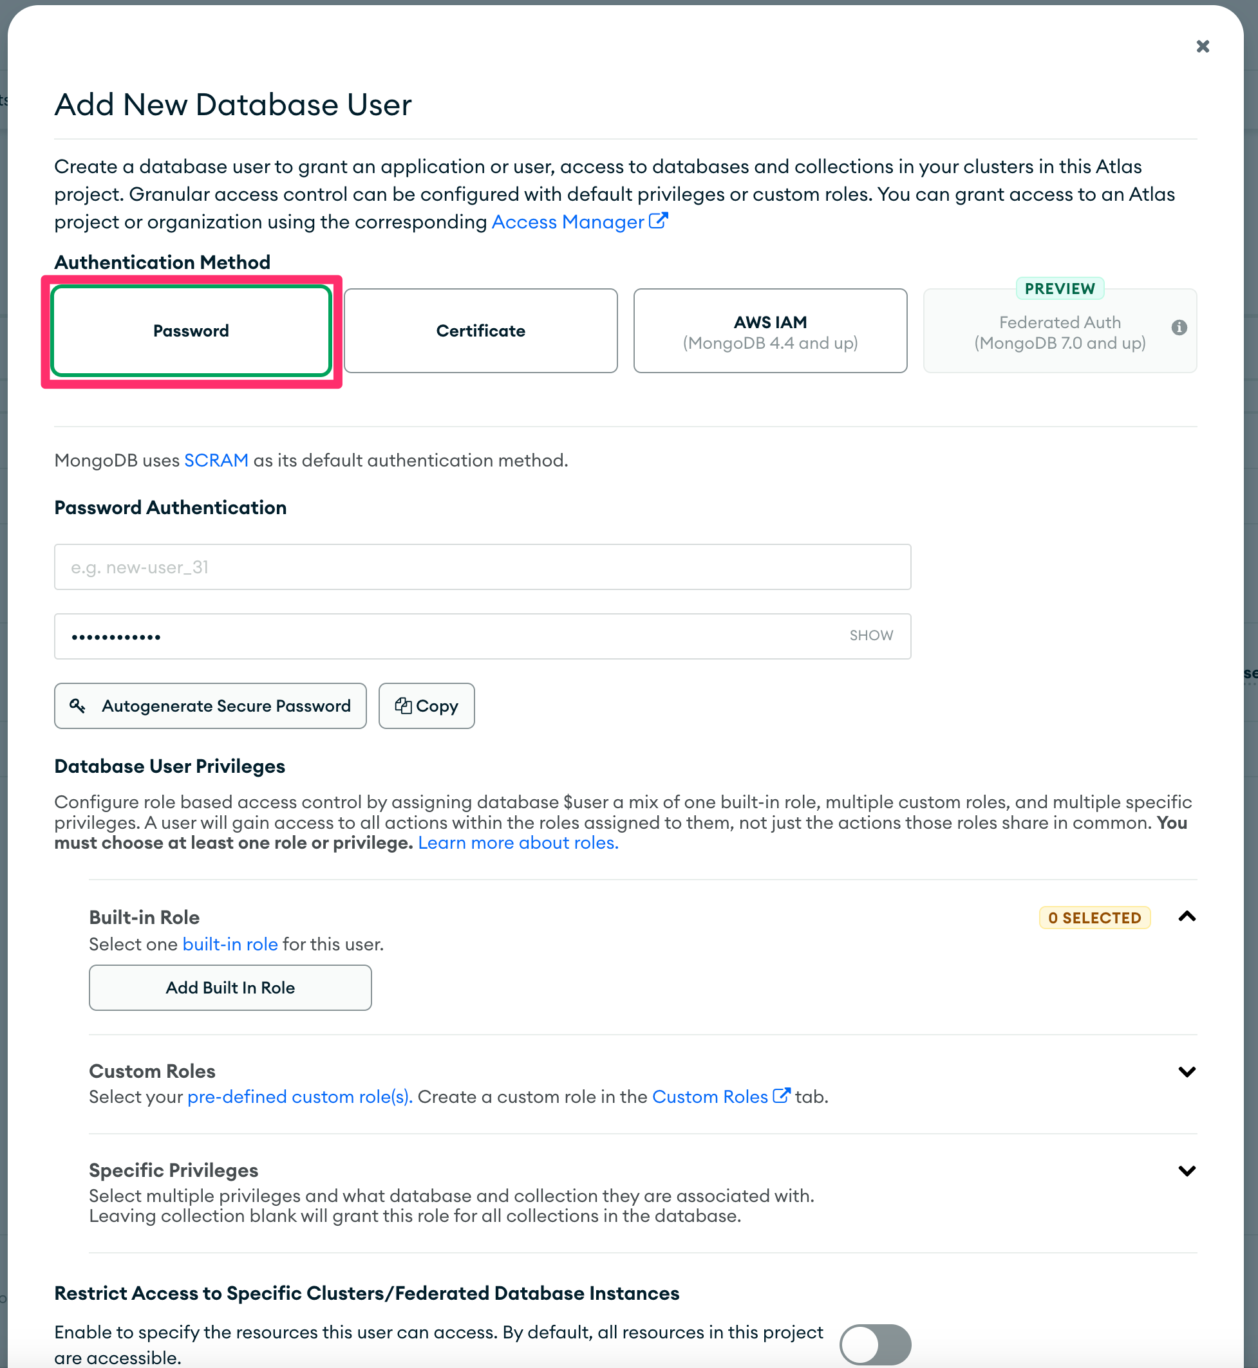Click the Add Built In Role button

point(229,988)
